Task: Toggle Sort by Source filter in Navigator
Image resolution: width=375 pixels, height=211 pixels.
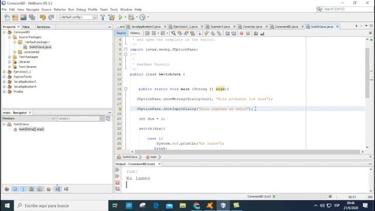Action: tap(66, 189)
